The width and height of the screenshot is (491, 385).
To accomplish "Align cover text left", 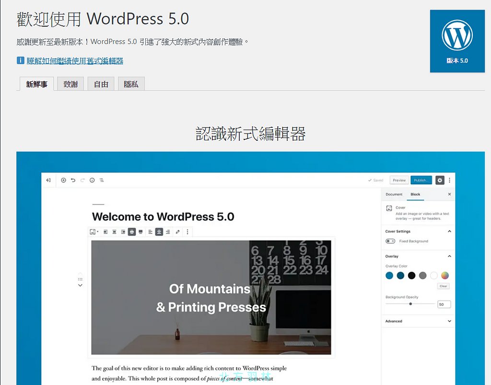I will [x=150, y=232].
